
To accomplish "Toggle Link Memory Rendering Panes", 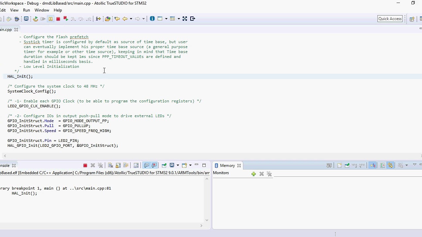I will [390, 165].
